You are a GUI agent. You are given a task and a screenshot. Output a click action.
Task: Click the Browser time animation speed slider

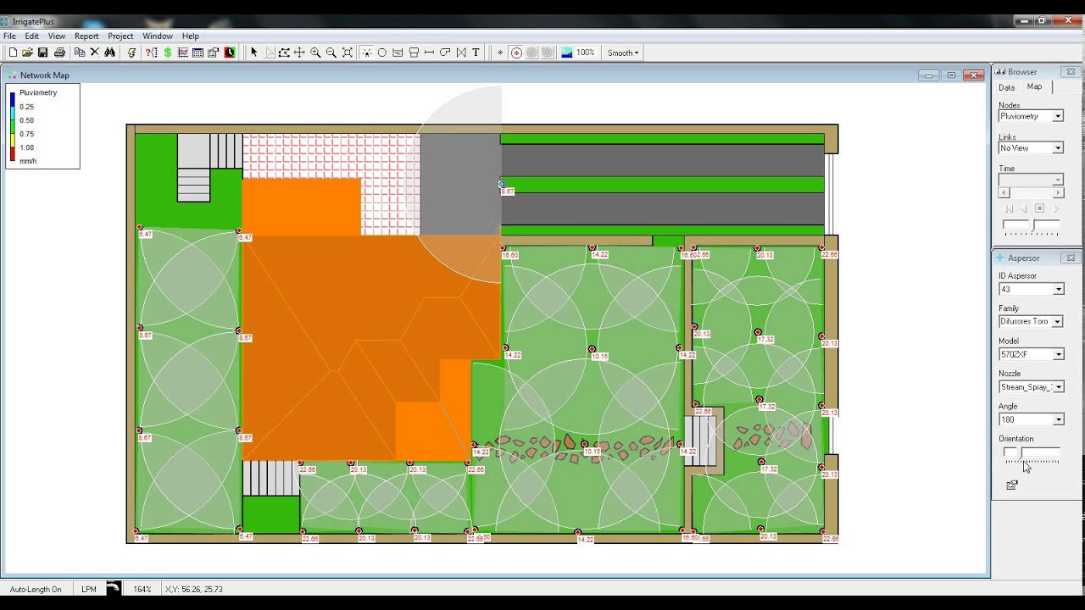(x=1032, y=227)
